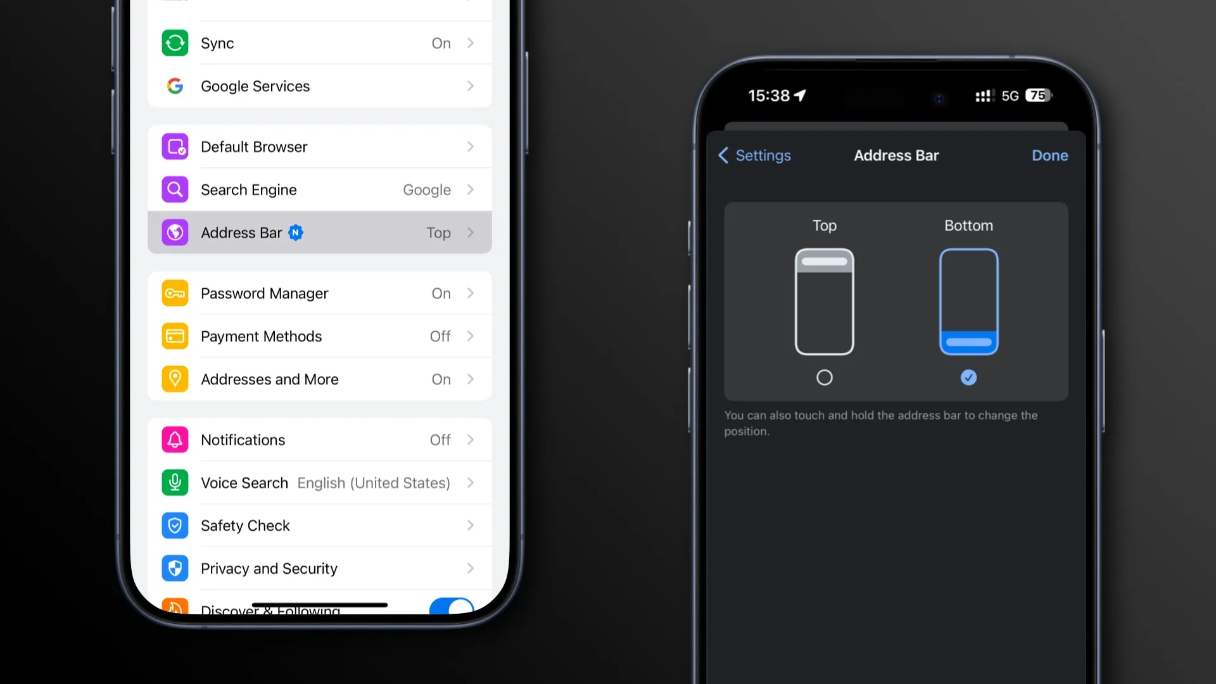Select Bottom address bar radio button
The image size is (1216, 684).
coord(968,377)
